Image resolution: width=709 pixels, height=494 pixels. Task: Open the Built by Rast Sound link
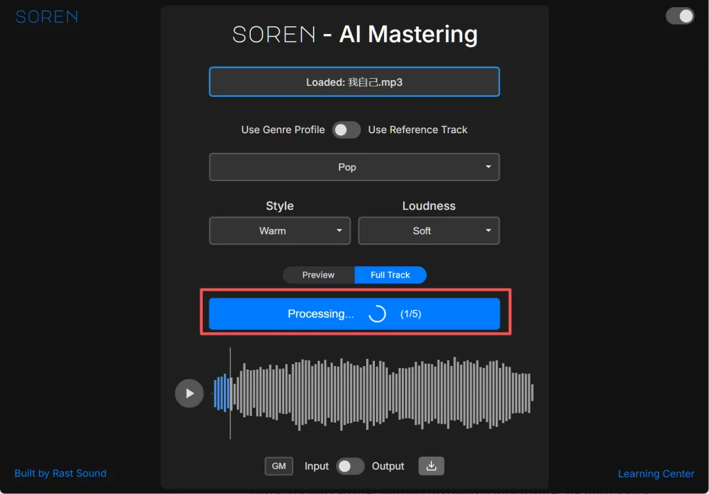60,473
